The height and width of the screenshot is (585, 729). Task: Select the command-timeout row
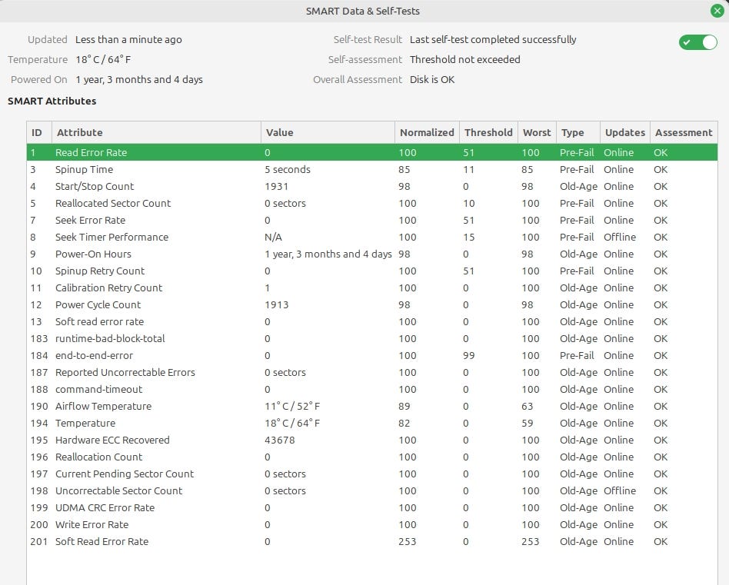click(x=372, y=390)
